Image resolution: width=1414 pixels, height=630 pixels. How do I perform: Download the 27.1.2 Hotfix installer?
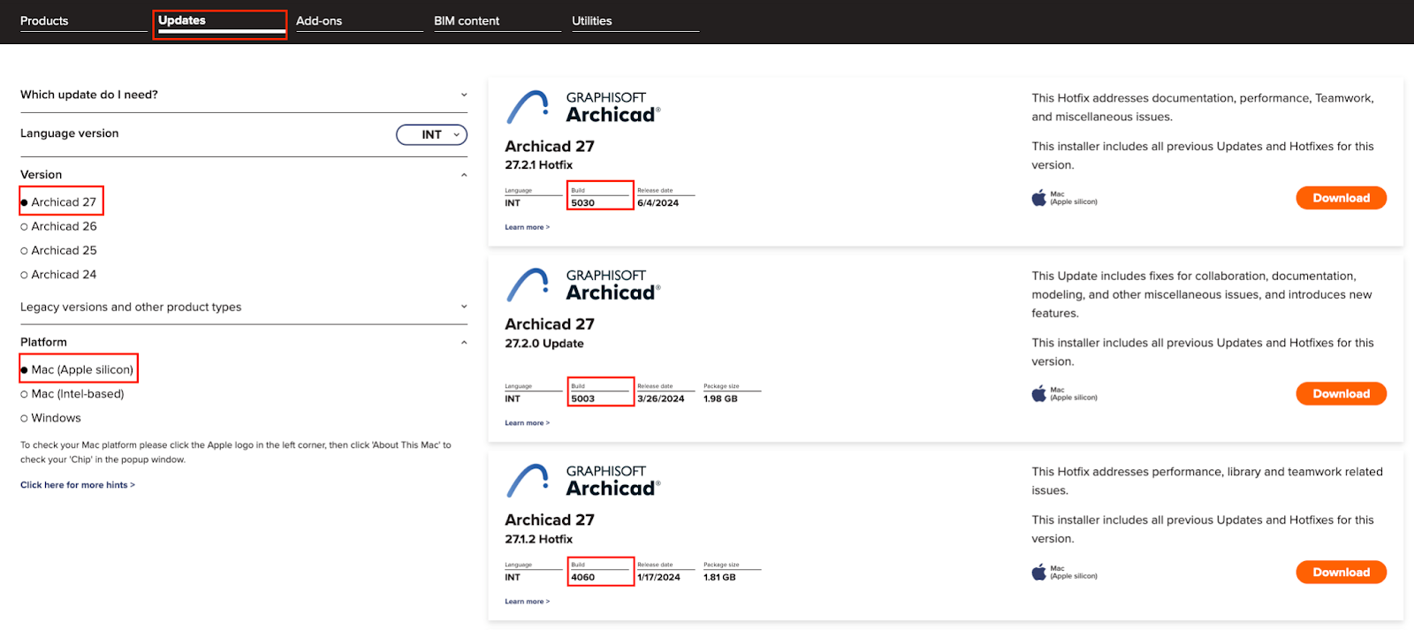click(1341, 572)
